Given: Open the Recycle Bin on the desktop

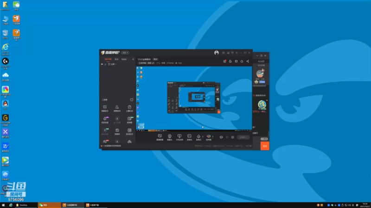Looking at the screenshot, I should [x=5, y=34].
